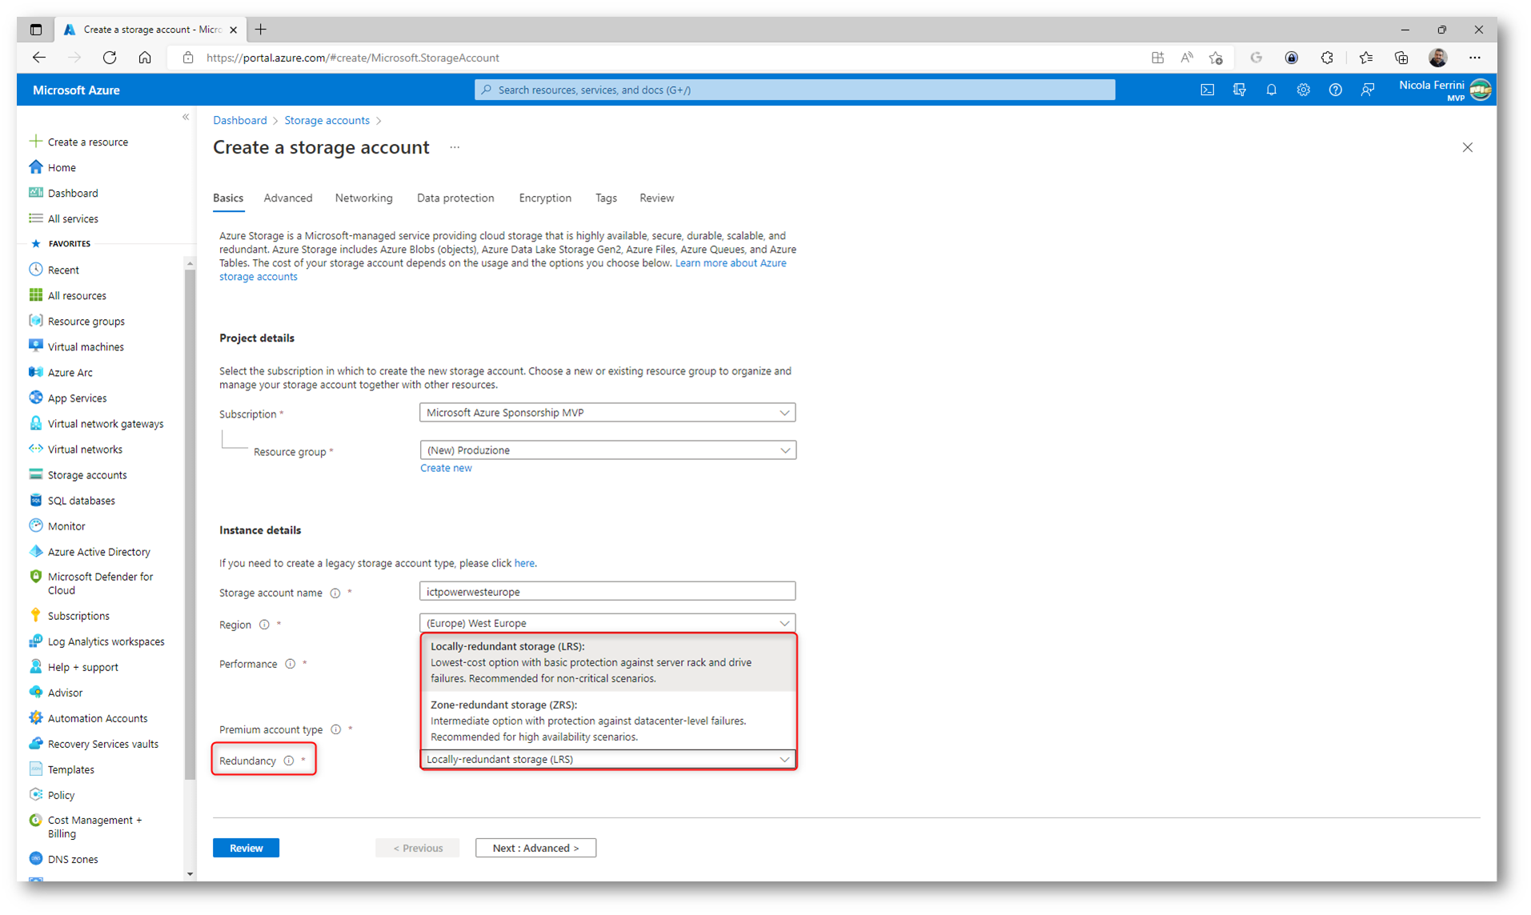Click the Azure search resources box
The height and width of the screenshot is (915, 1531).
click(795, 90)
